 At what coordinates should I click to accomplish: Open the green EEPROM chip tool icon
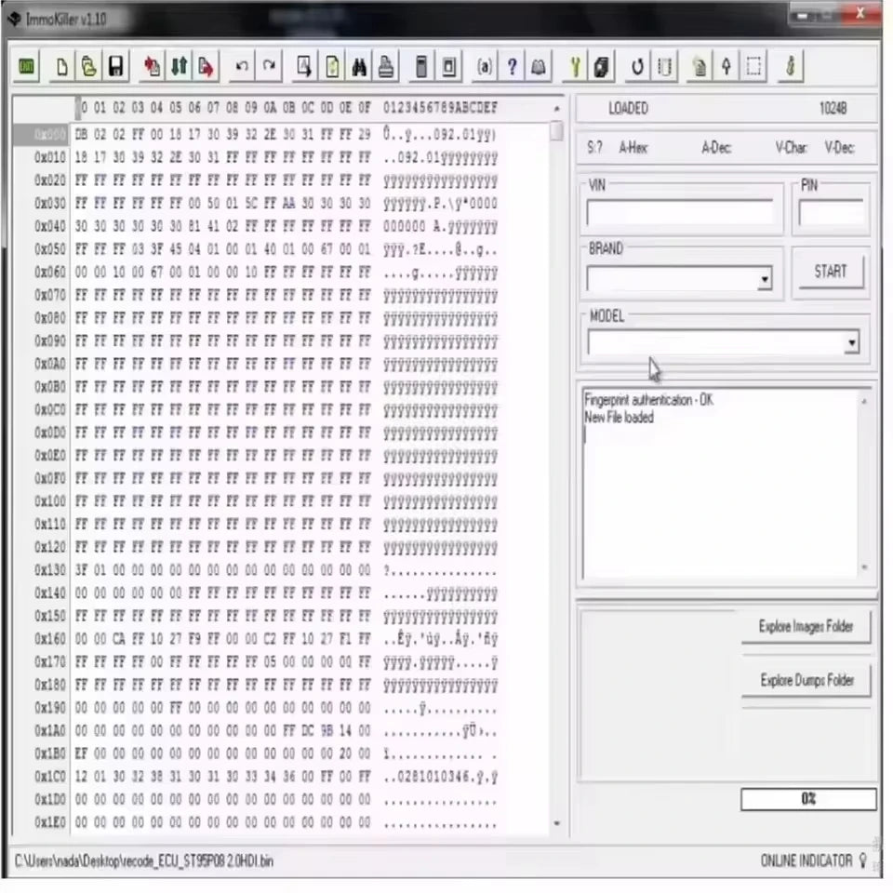tap(26, 66)
